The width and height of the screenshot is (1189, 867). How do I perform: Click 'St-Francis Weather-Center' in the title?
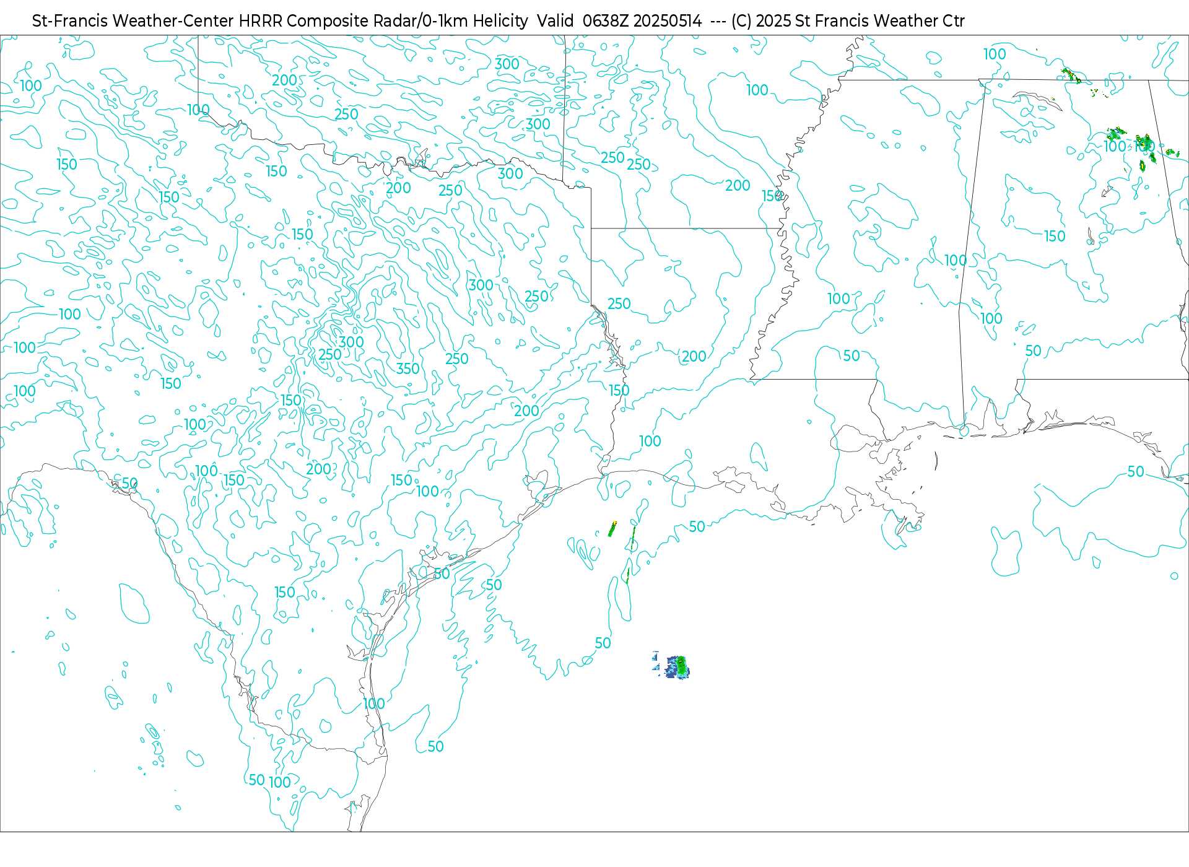pos(133,21)
